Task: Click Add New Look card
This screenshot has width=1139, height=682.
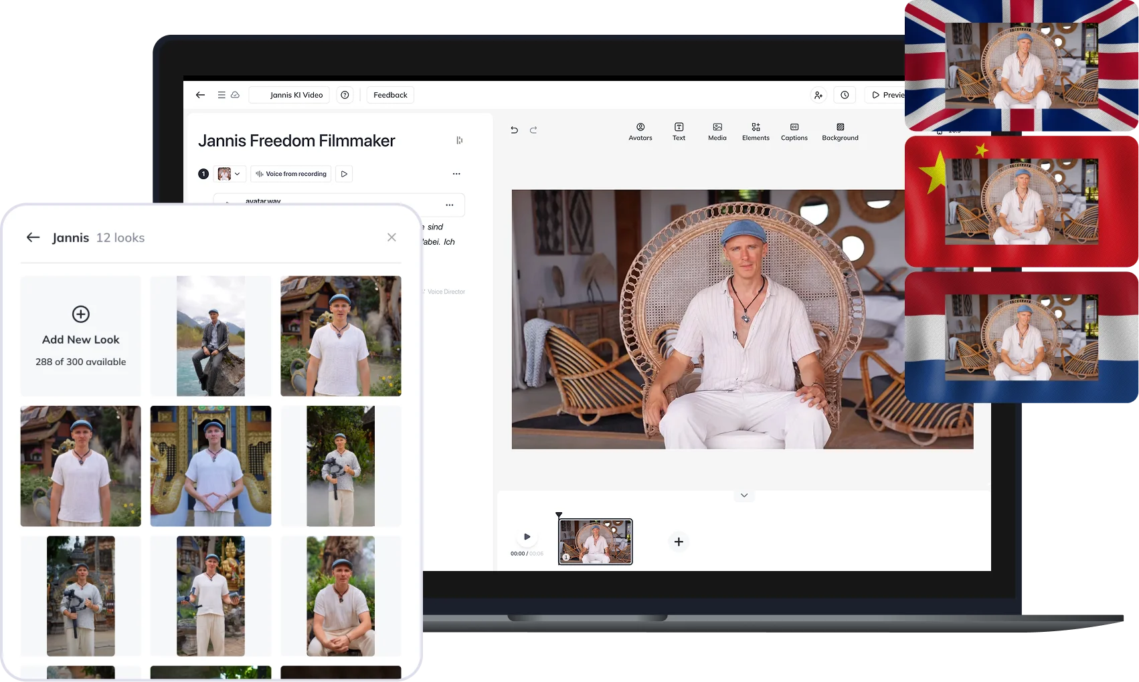Action: (80, 336)
